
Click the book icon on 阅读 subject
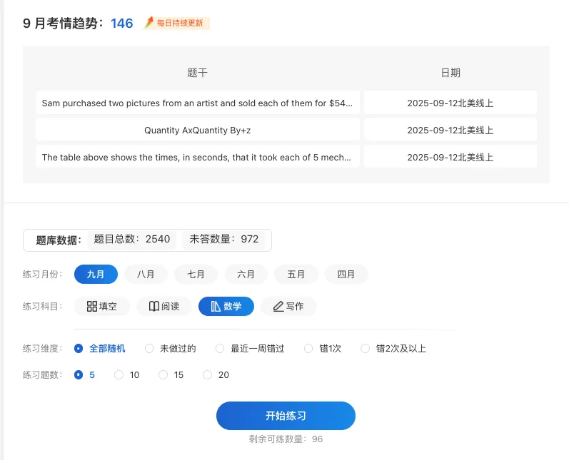point(153,307)
